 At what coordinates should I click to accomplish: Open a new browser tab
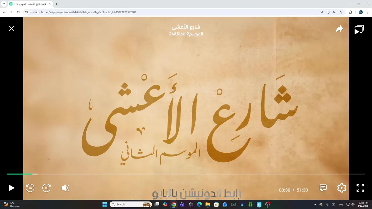56,4
